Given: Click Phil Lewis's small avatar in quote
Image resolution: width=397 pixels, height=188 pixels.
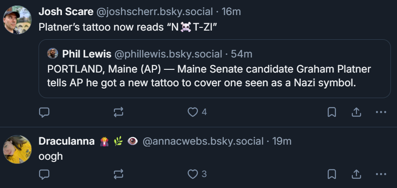Looking at the screenshot, I should click(52, 54).
